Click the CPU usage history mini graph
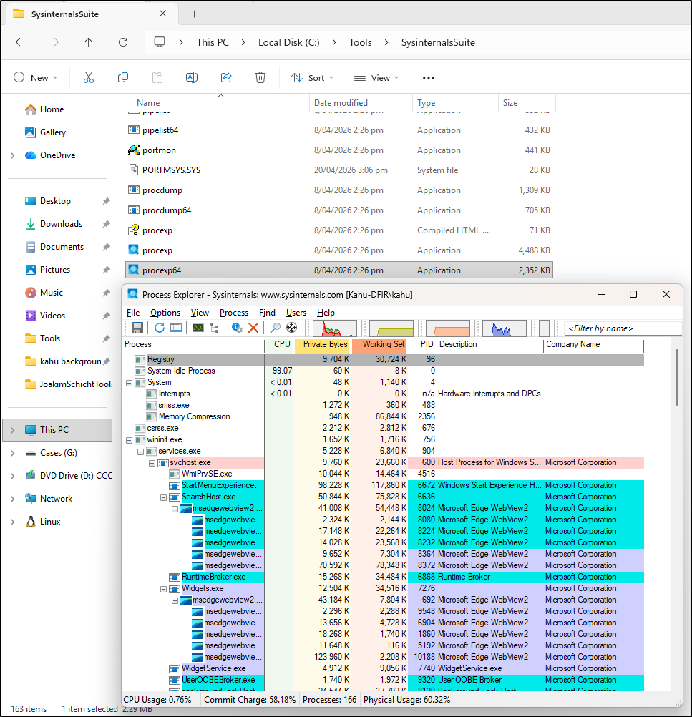 (x=335, y=328)
